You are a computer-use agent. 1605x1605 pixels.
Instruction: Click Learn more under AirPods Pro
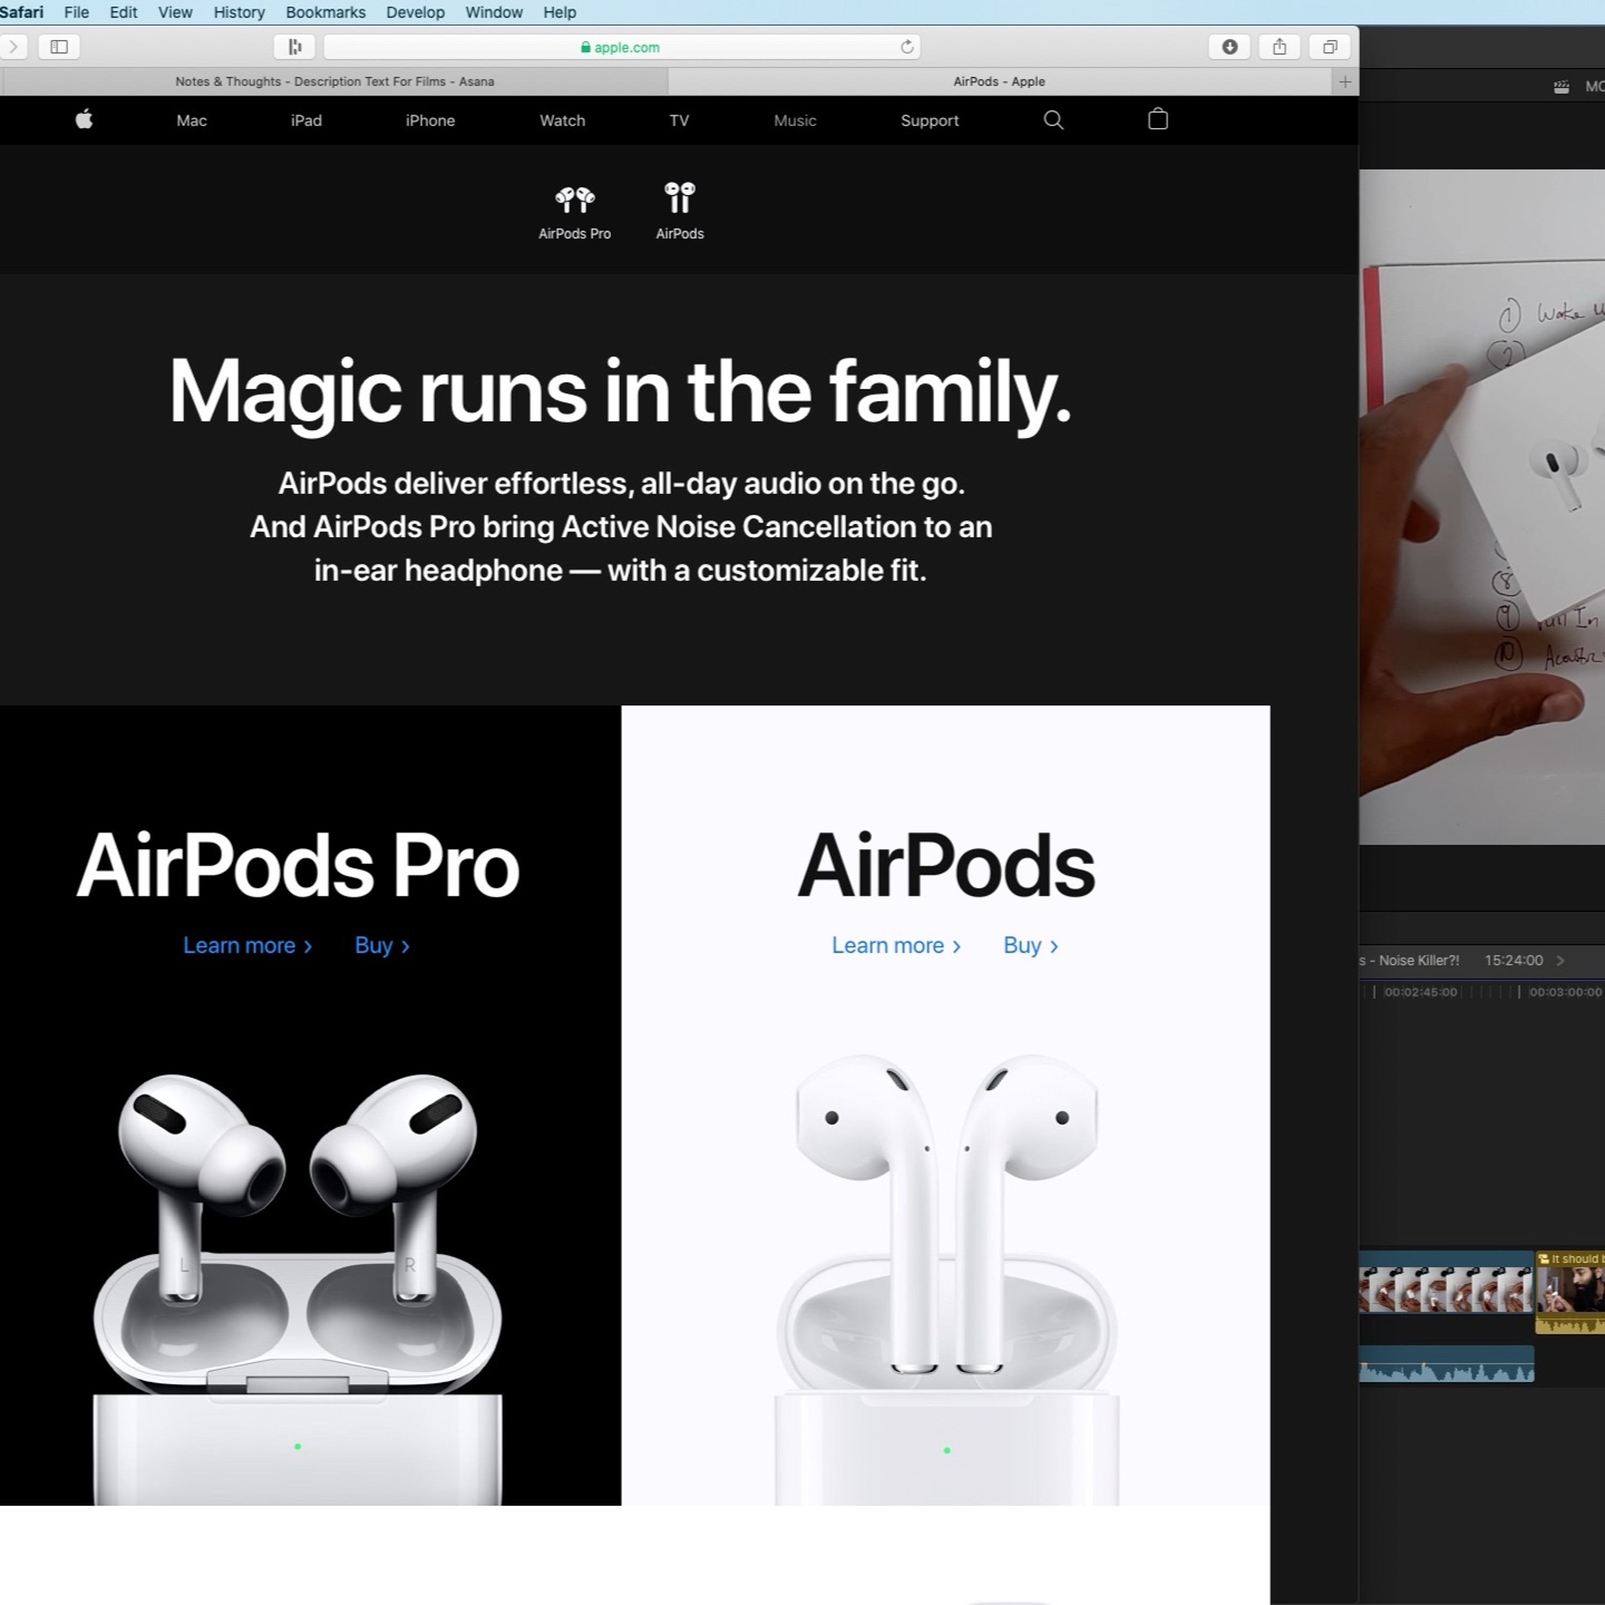[248, 945]
